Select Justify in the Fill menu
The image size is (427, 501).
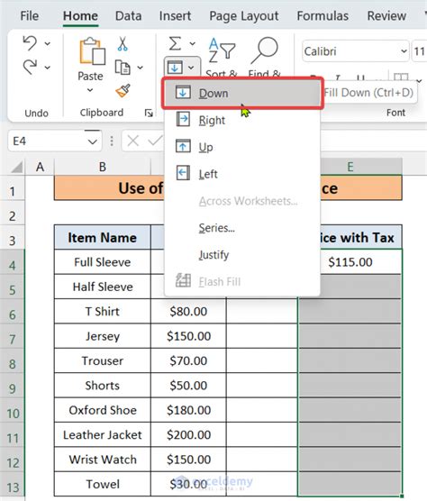(242, 255)
